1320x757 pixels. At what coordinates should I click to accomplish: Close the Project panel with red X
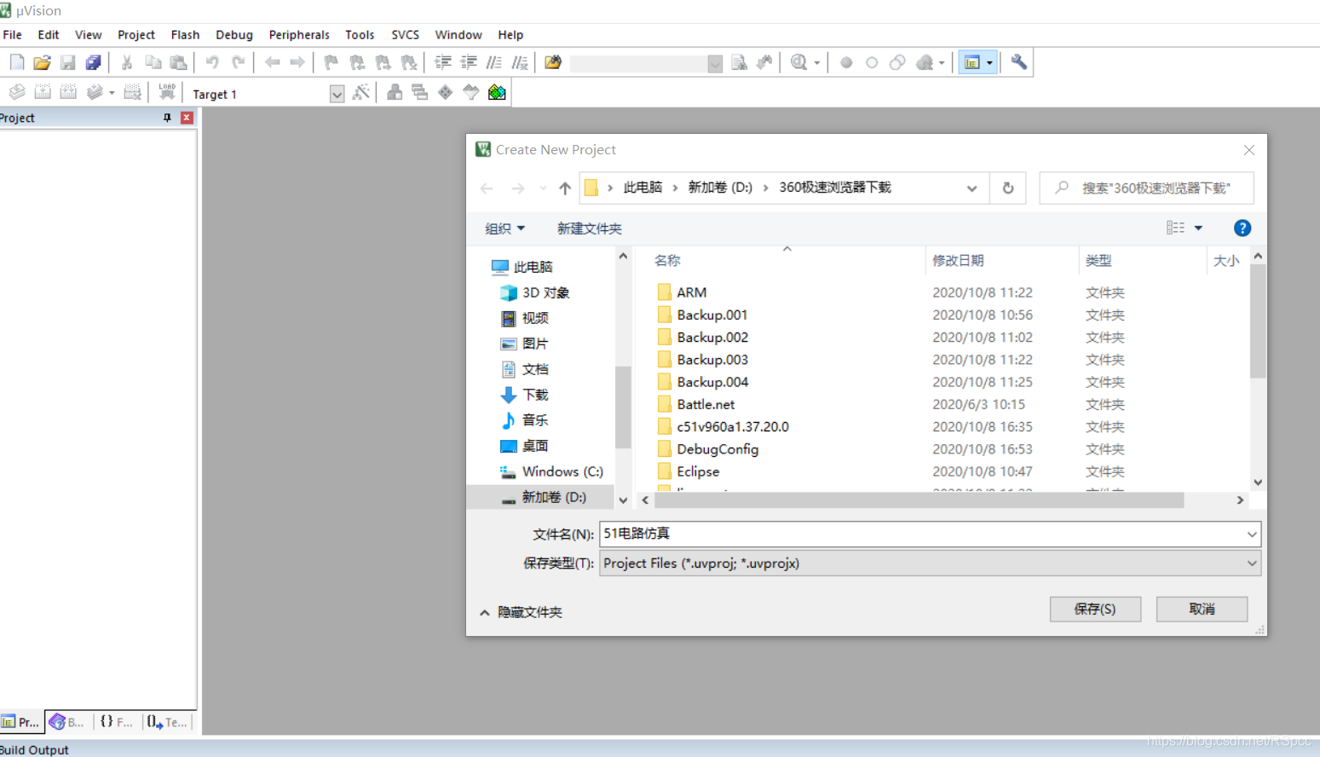(x=187, y=118)
